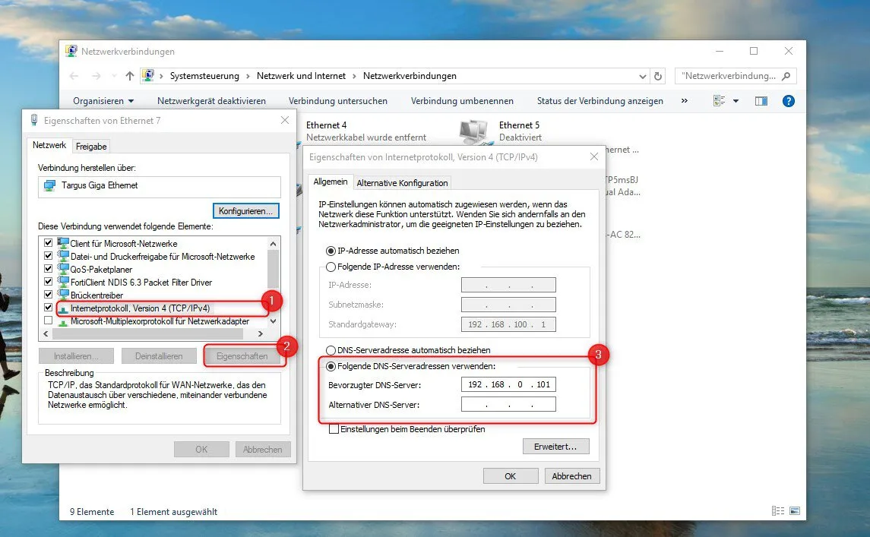Switch to details view icon in status bar
The image size is (870, 537).
click(x=778, y=511)
